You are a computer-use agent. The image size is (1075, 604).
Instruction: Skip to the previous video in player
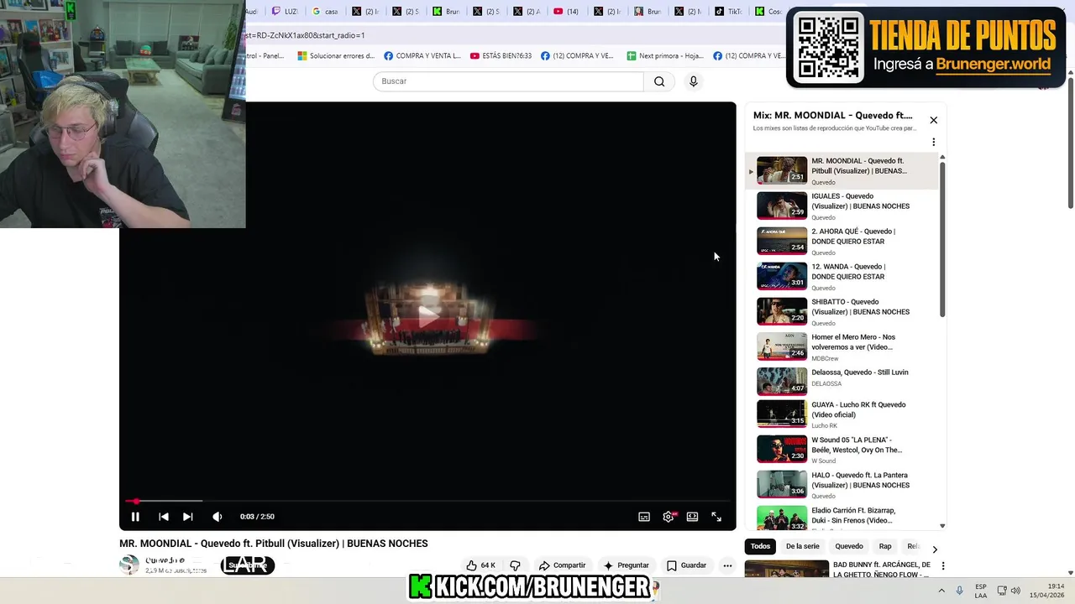tap(164, 517)
